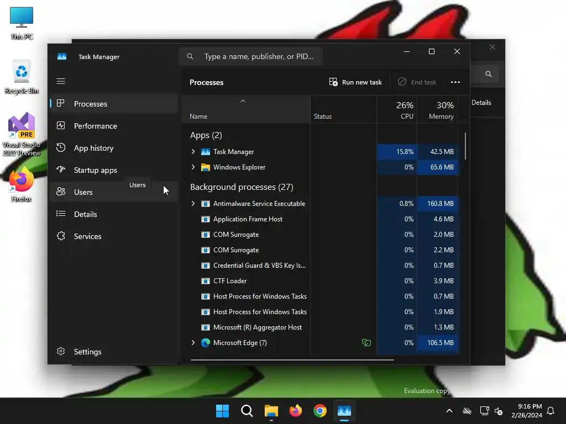Click the Microsoft Edge process icon

[x=206, y=342]
